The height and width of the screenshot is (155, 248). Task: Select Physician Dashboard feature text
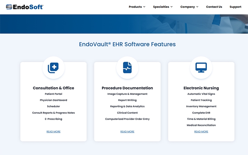[53, 100]
